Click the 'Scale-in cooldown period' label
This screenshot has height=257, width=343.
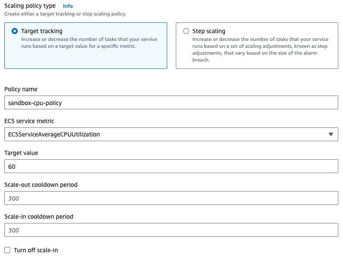coord(39,217)
